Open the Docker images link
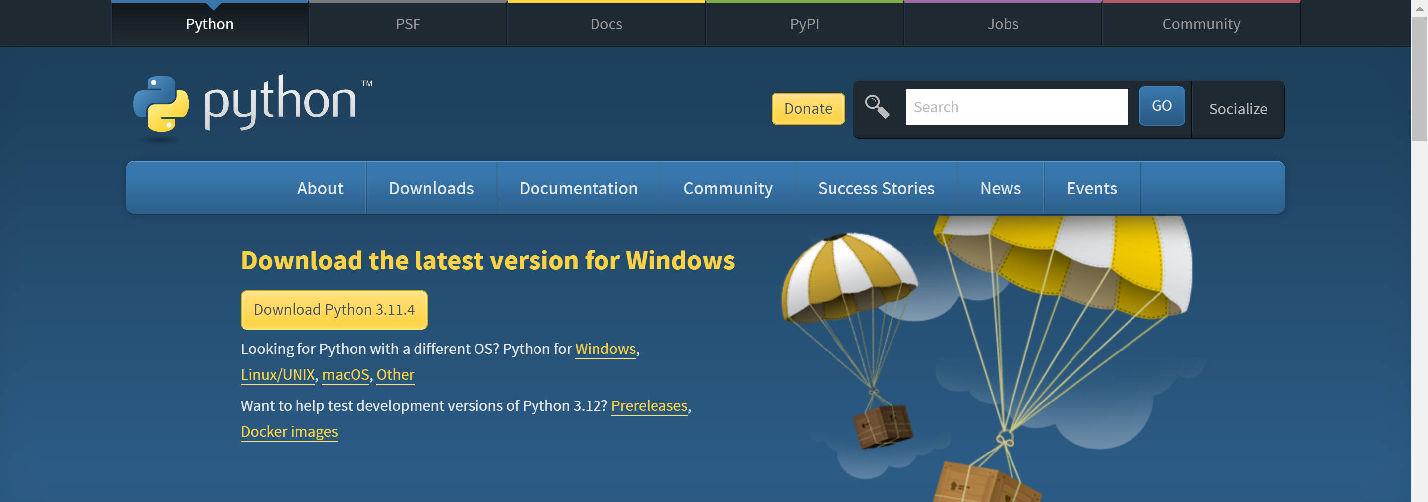1428x502 pixels. (x=290, y=432)
